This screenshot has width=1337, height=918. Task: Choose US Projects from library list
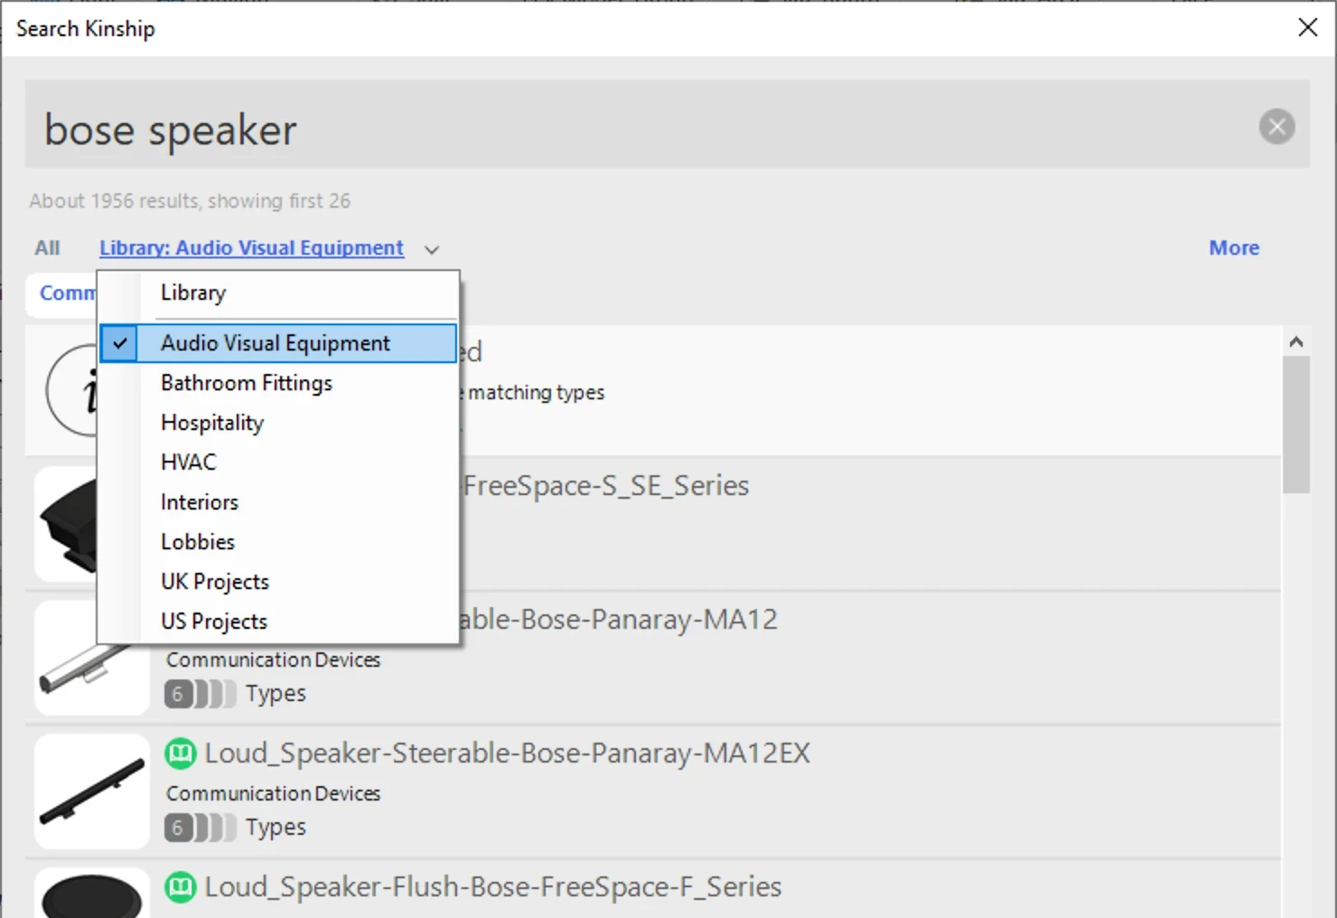(x=278, y=622)
